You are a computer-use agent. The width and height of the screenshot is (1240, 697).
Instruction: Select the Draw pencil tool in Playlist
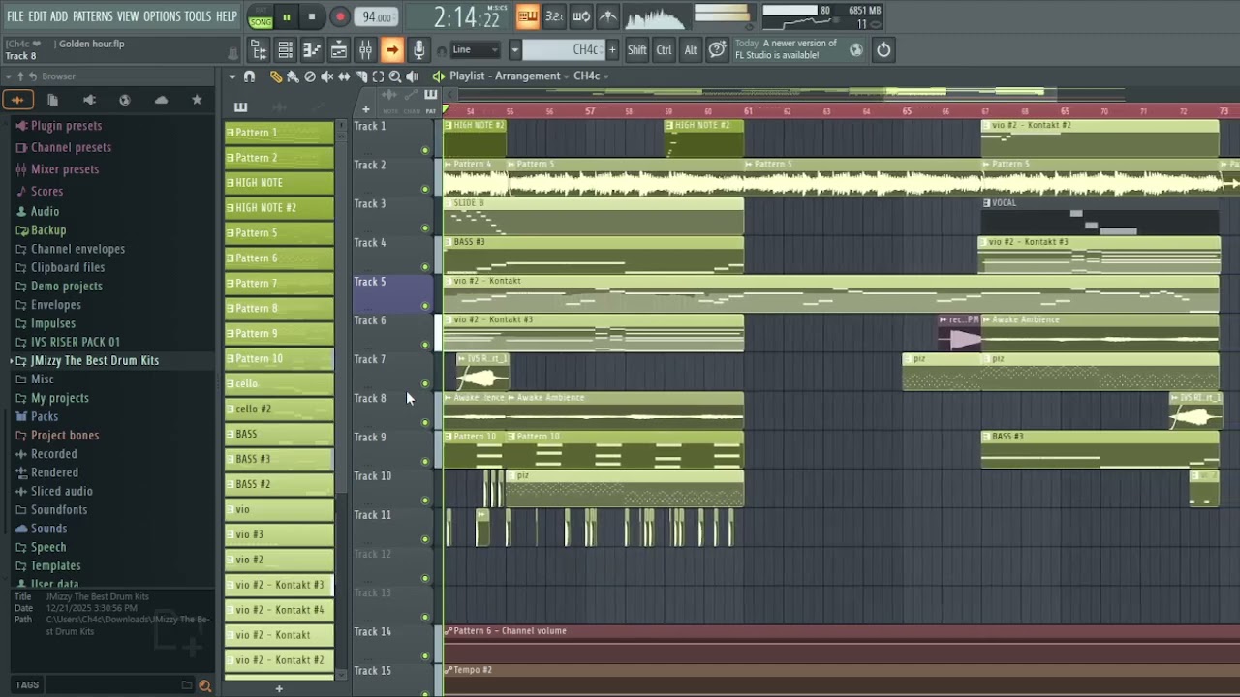[x=276, y=76]
